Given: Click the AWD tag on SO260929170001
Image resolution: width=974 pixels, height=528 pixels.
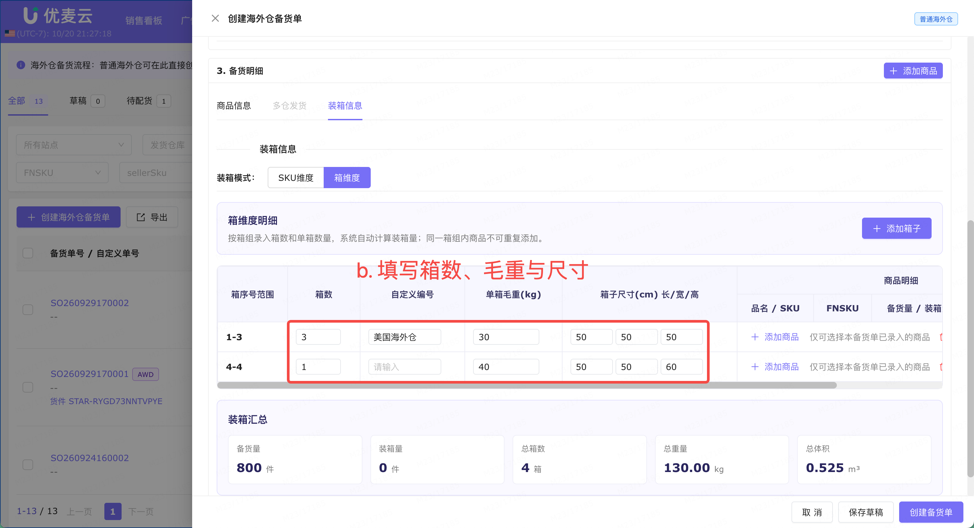Looking at the screenshot, I should pyautogui.click(x=145, y=374).
